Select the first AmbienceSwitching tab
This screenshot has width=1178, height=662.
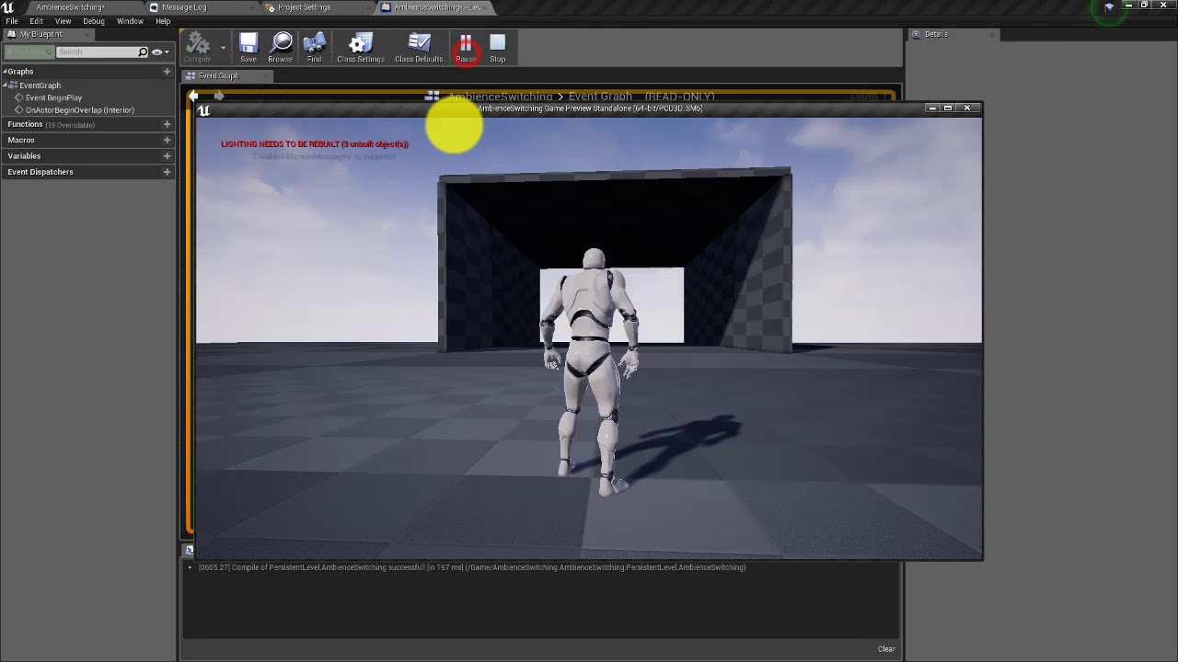tap(70, 7)
